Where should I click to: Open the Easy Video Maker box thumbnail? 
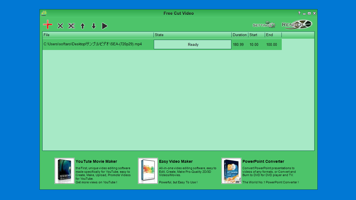tap(148, 171)
